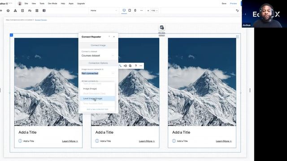Viewport: 287px width, 161px height.
Task: Click the expand icon at repeater corner
Action: click(237, 37)
